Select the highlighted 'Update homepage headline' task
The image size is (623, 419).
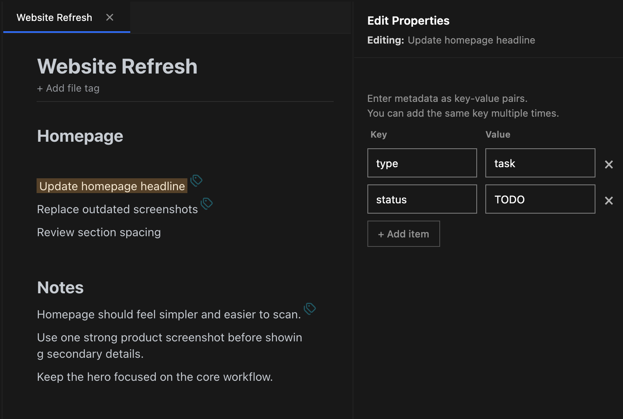(111, 186)
